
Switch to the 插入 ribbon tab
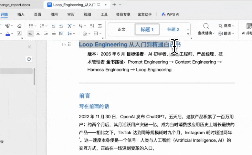coord(21,14)
